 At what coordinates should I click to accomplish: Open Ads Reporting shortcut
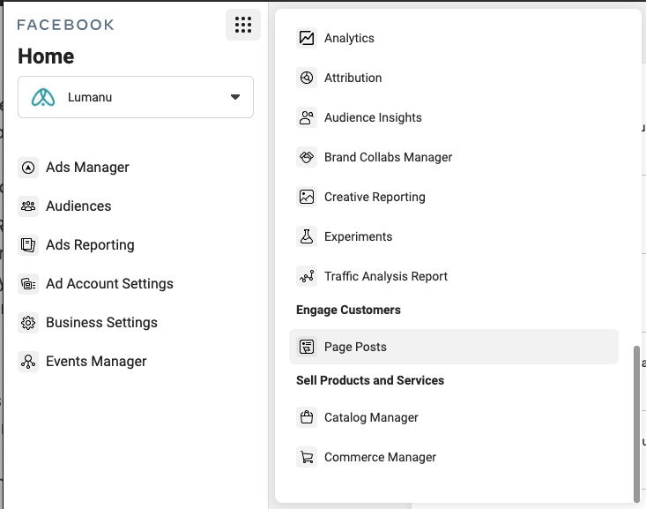pyautogui.click(x=90, y=245)
